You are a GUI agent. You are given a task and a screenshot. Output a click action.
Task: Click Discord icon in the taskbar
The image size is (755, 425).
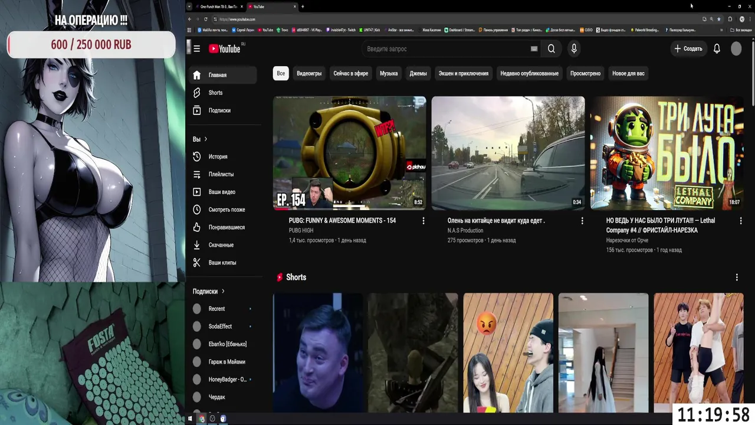coord(223,419)
